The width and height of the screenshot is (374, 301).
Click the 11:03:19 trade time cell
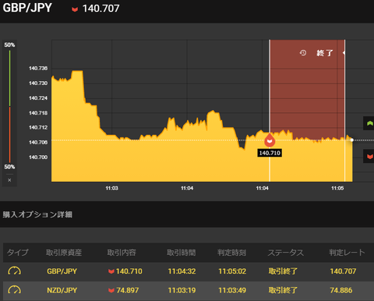click(182, 290)
